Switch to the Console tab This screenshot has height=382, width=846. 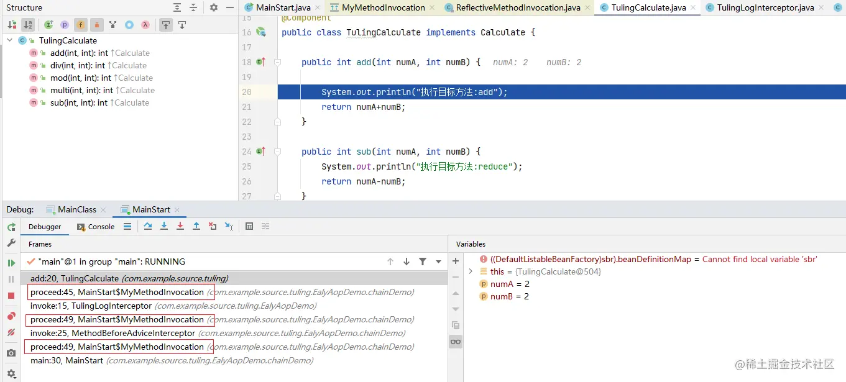(x=96, y=227)
